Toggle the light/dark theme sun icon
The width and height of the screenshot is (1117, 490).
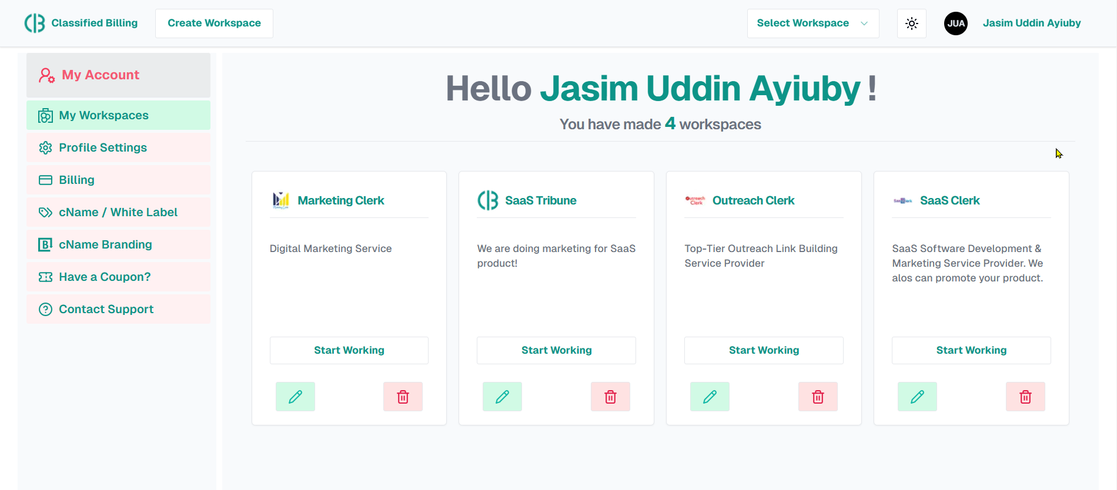(x=912, y=24)
